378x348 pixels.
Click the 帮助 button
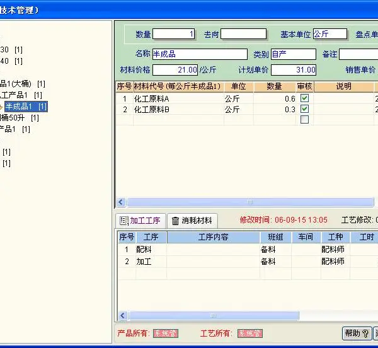pyautogui.click(x=357, y=333)
